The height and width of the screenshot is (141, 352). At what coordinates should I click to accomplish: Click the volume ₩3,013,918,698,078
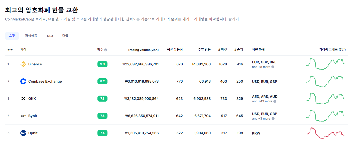tap(142, 81)
